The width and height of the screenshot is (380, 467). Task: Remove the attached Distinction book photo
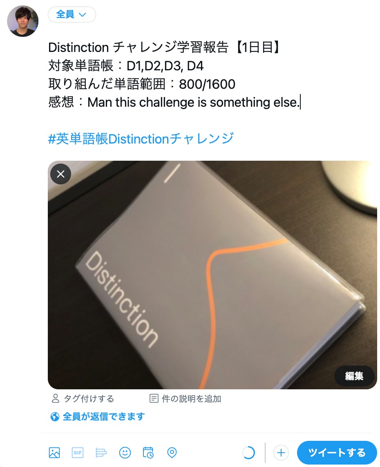pos(61,174)
